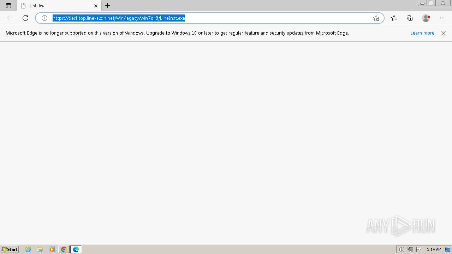This screenshot has width=452, height=254.
Task: Open Settings and more ellipsis menu
Action: 442,18
